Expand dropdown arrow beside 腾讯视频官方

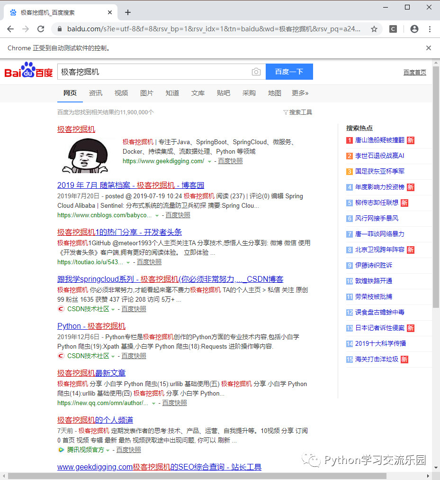coord(108,450)
